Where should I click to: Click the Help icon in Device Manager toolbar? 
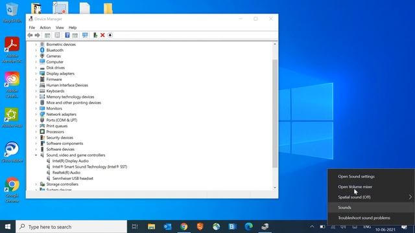pos(67,35)
